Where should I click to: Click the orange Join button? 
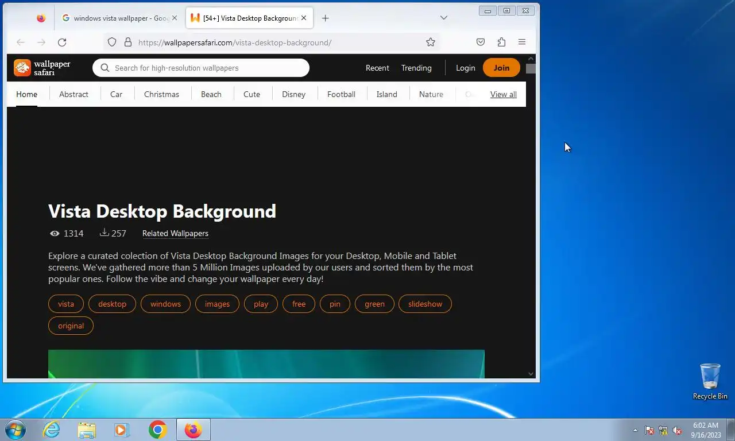point(501,68)
